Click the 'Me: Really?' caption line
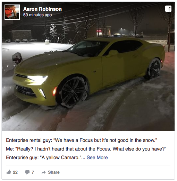The image size is (177, 181). pos(86,149)
